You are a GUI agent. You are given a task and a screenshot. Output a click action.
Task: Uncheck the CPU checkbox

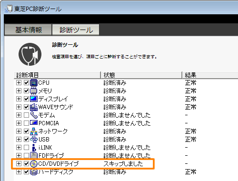[26, 83]
